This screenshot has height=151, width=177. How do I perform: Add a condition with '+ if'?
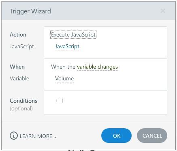click(59, 101)
